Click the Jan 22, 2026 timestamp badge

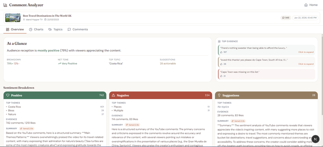pyautogui.click(x=305, y=18)
